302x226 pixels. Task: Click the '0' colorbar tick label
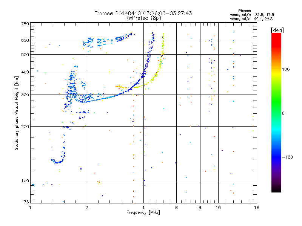[x=283, y=113]
